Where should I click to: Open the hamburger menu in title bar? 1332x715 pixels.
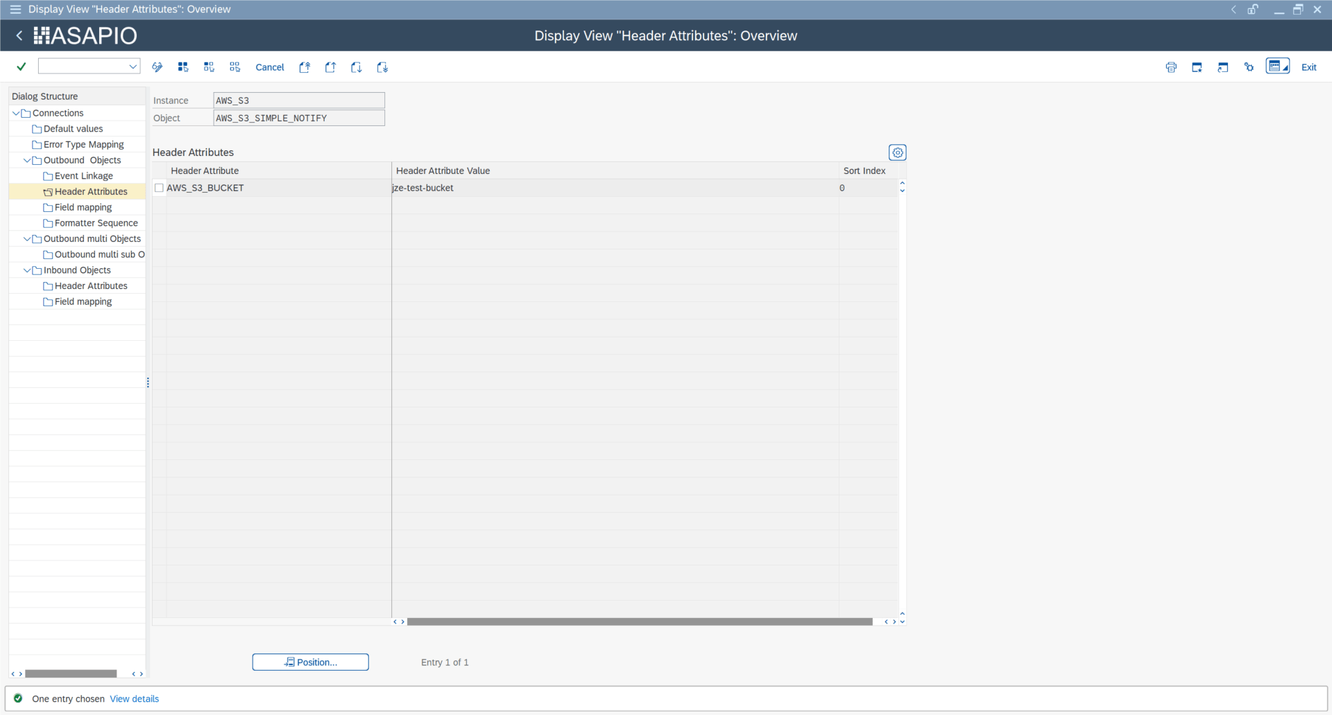click(x=15, y=9)
